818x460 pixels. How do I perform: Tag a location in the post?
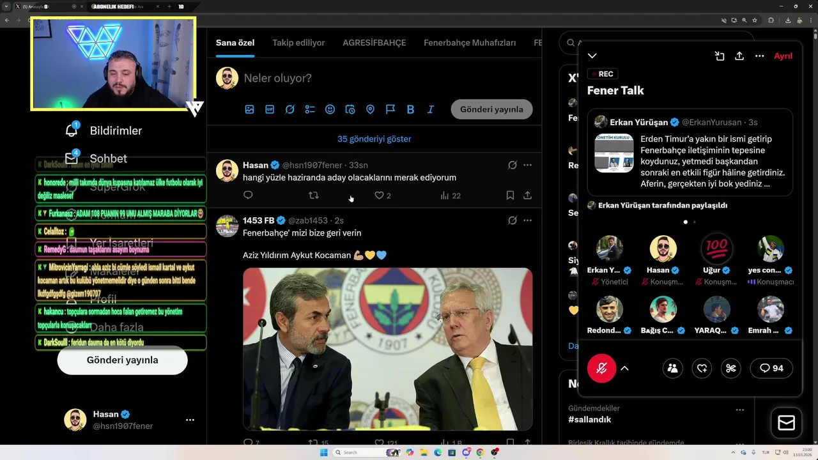tap(370, 109)
